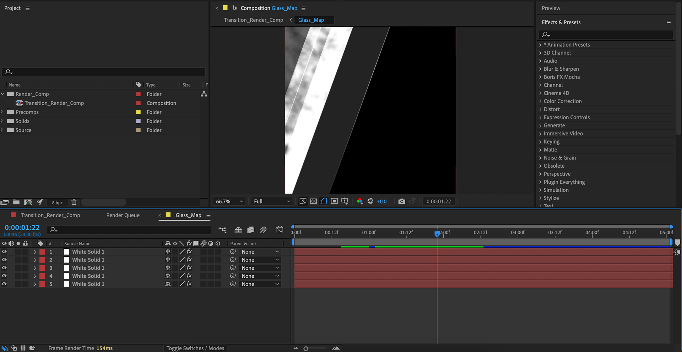Expand Blur & Sharpen effects category

[x=540, y=69]
